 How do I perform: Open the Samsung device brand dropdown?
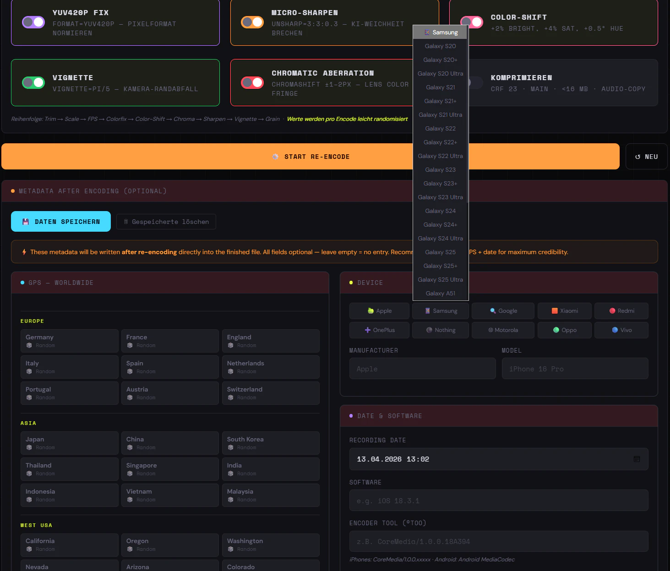441,311
